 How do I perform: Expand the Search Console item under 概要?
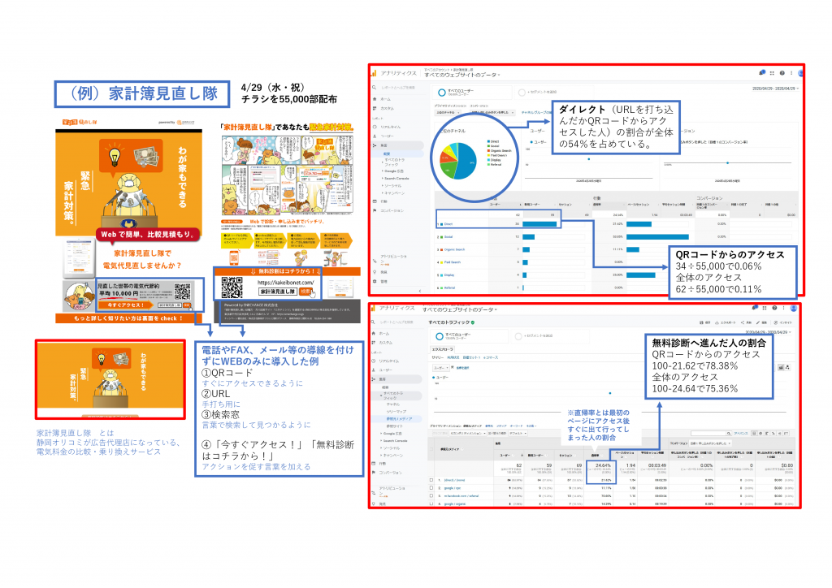tap(396, 178)
